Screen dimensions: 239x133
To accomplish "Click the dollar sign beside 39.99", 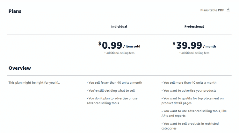I will (x=174, y=44).
